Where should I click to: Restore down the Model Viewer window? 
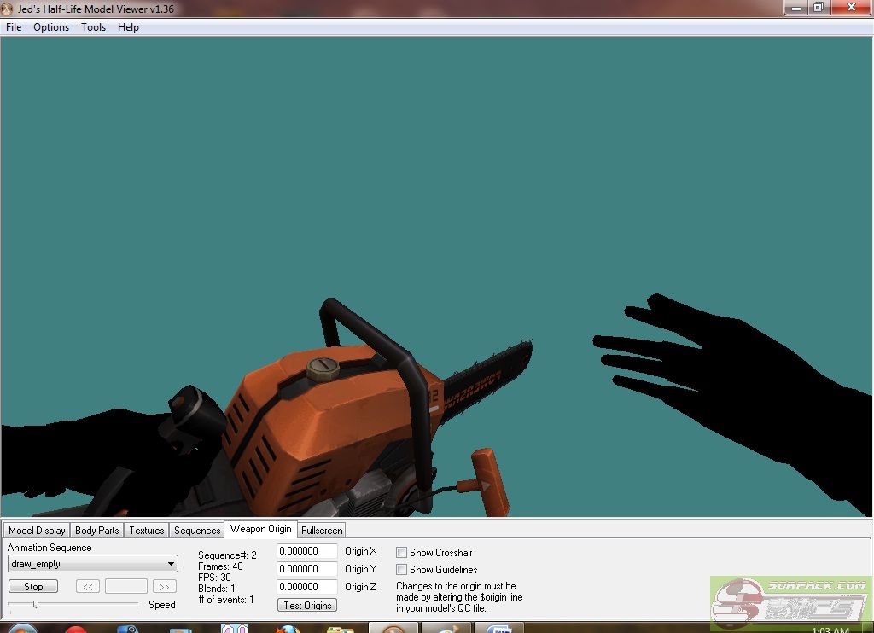(819, 8)
